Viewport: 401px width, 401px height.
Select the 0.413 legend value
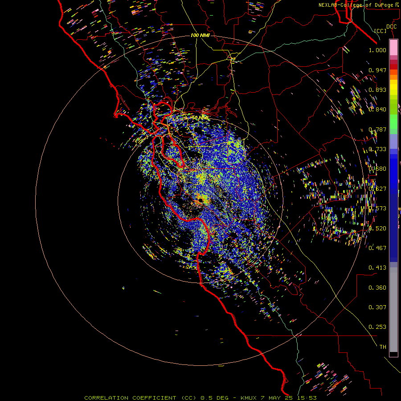click(377, 268)
